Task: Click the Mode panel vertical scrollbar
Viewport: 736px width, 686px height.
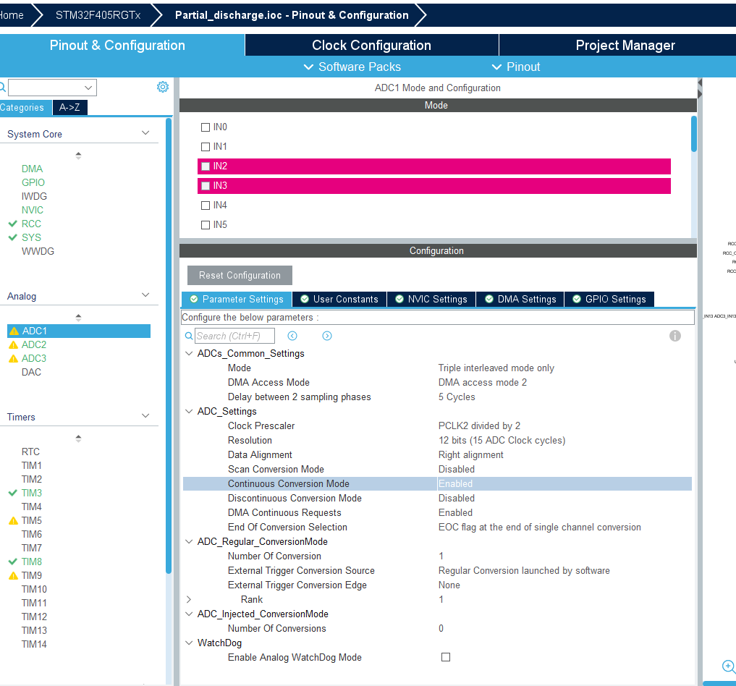Action: point(693,134)
